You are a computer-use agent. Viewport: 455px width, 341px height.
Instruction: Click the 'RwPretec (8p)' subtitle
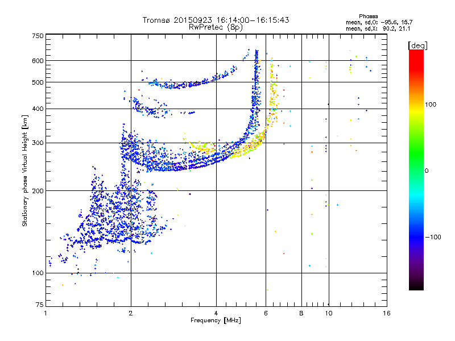point(216,27)
